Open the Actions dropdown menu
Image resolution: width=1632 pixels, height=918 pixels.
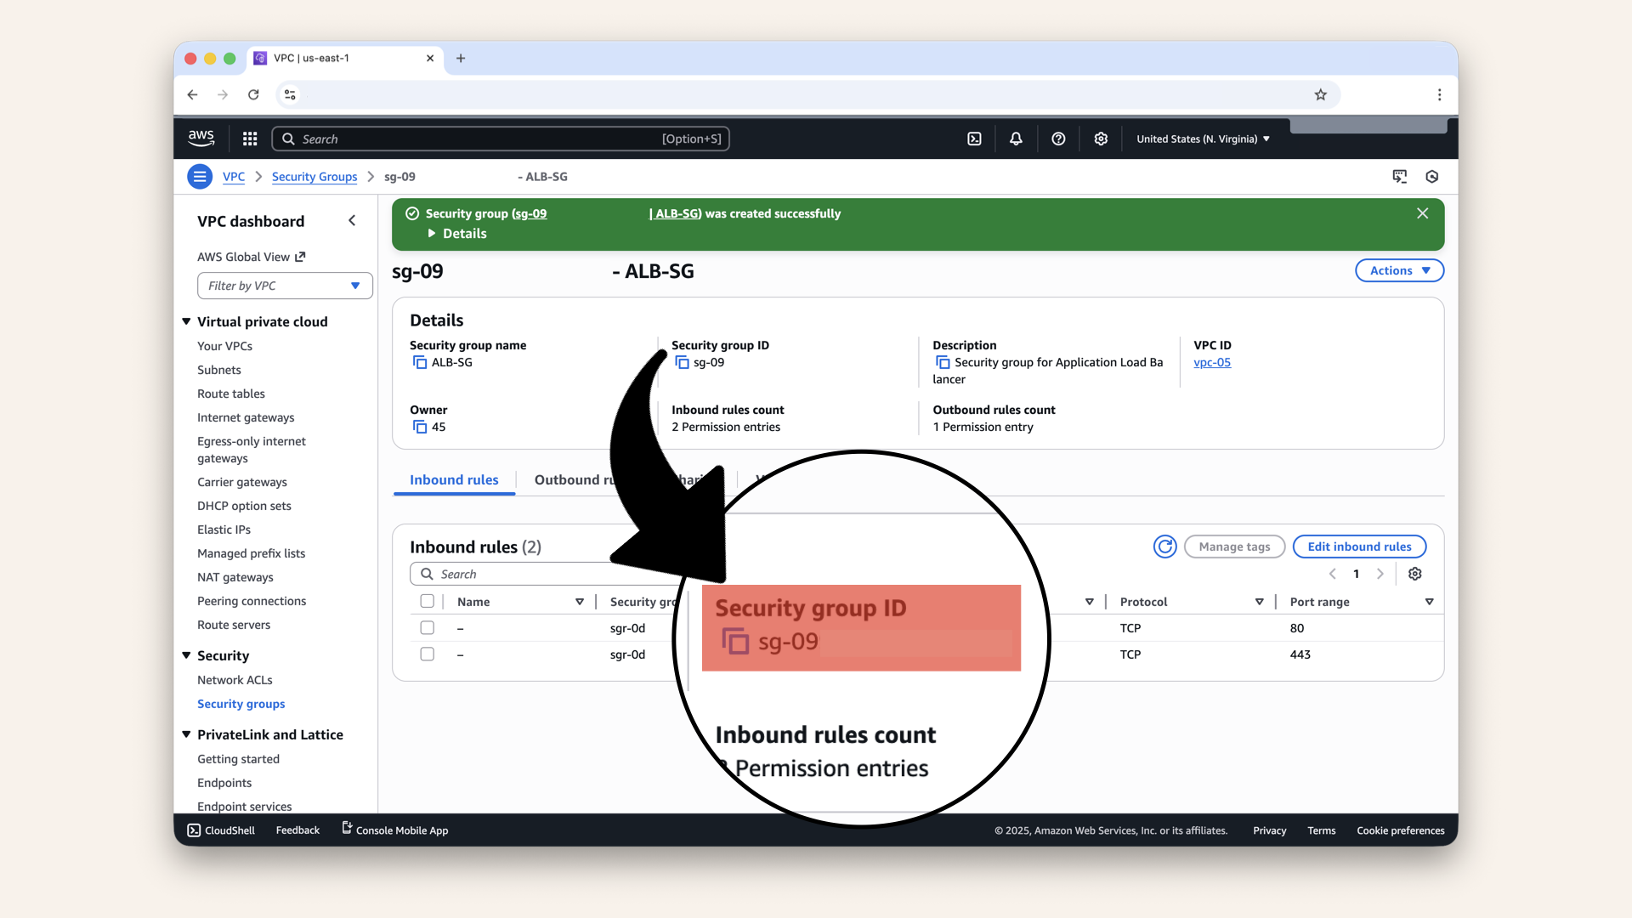pos(1399,270)
